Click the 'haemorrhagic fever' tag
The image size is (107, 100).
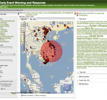88,39
